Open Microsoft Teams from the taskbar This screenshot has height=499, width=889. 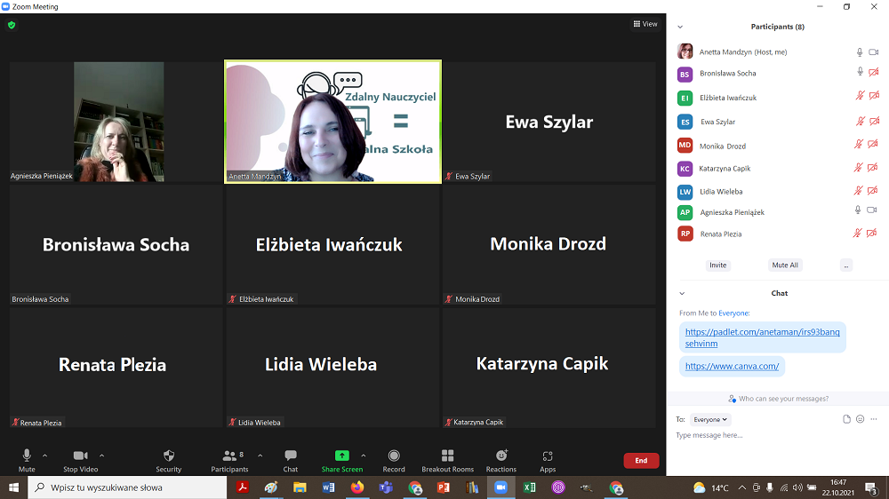click(x=386, y=487)
